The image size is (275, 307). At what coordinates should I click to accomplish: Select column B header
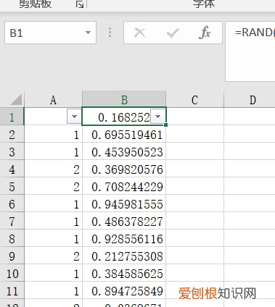(124, 99)
